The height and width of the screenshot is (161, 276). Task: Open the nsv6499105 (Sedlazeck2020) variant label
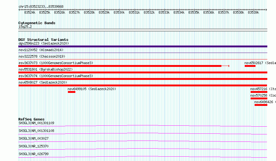tap(92, 89)
